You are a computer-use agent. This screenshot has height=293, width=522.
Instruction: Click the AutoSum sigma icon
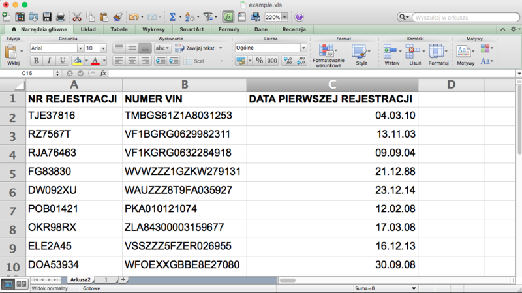pos(172,16)
